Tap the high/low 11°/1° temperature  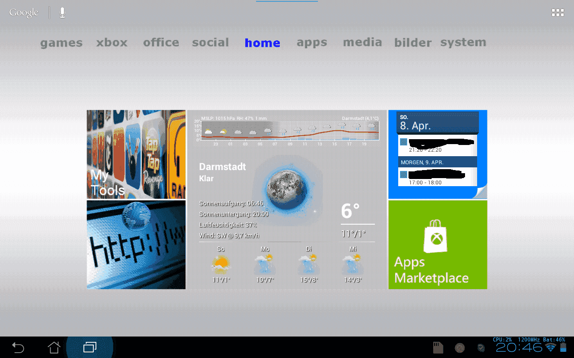click(x=353, y=233)
